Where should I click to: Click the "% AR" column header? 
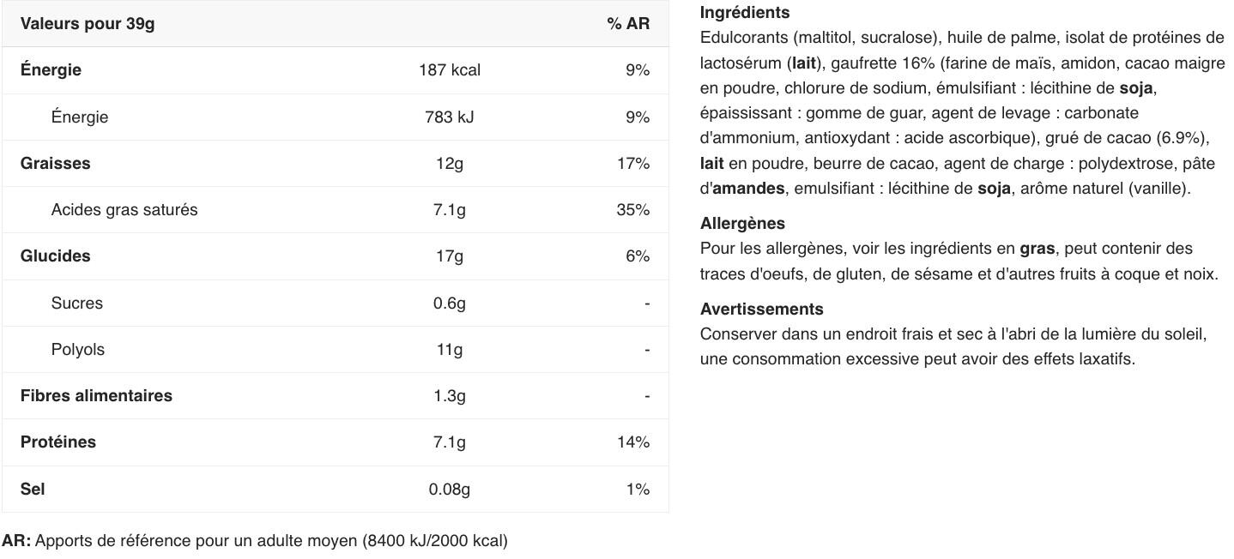[x=628, y=24]
